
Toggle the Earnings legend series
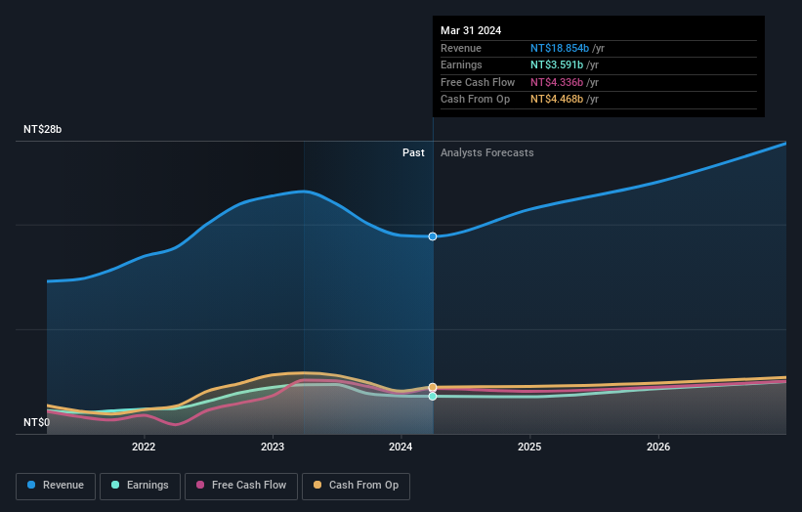[x=140, y=486]
